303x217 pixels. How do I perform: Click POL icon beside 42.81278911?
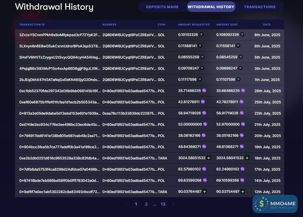[203, 102]
